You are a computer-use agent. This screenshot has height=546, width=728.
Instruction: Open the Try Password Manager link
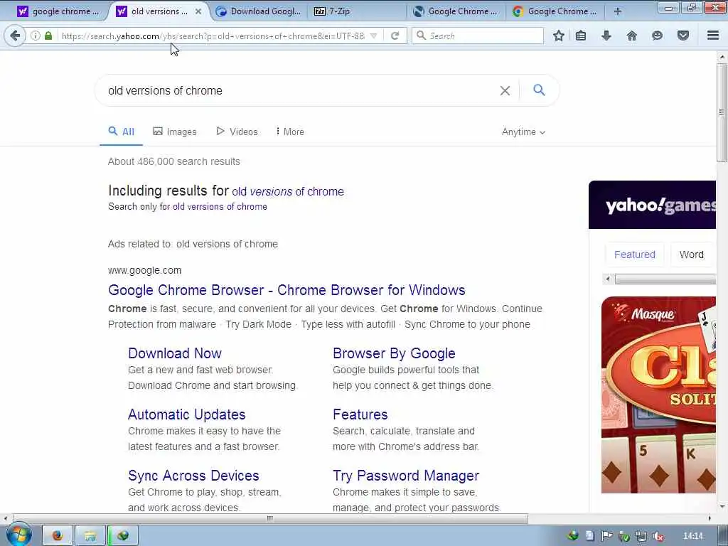pyautogui.click(x=406, y=476)
